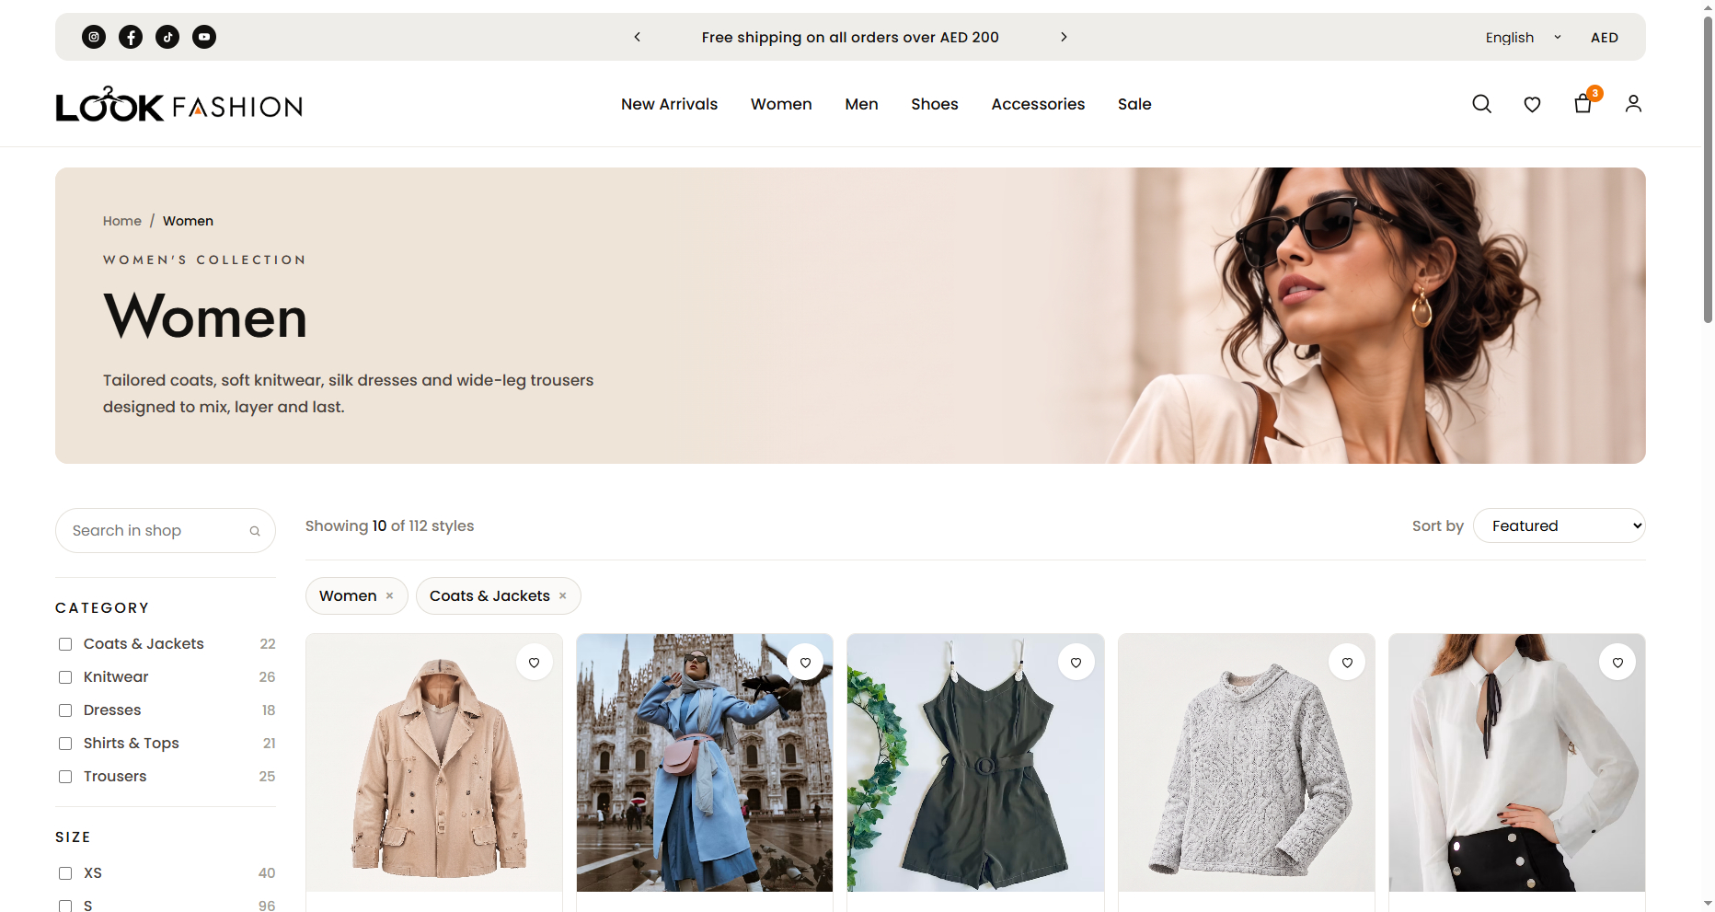Screen dimensions: 1715x912
Task: Favorite the dark green romper product
Action: coord(1076,663)
